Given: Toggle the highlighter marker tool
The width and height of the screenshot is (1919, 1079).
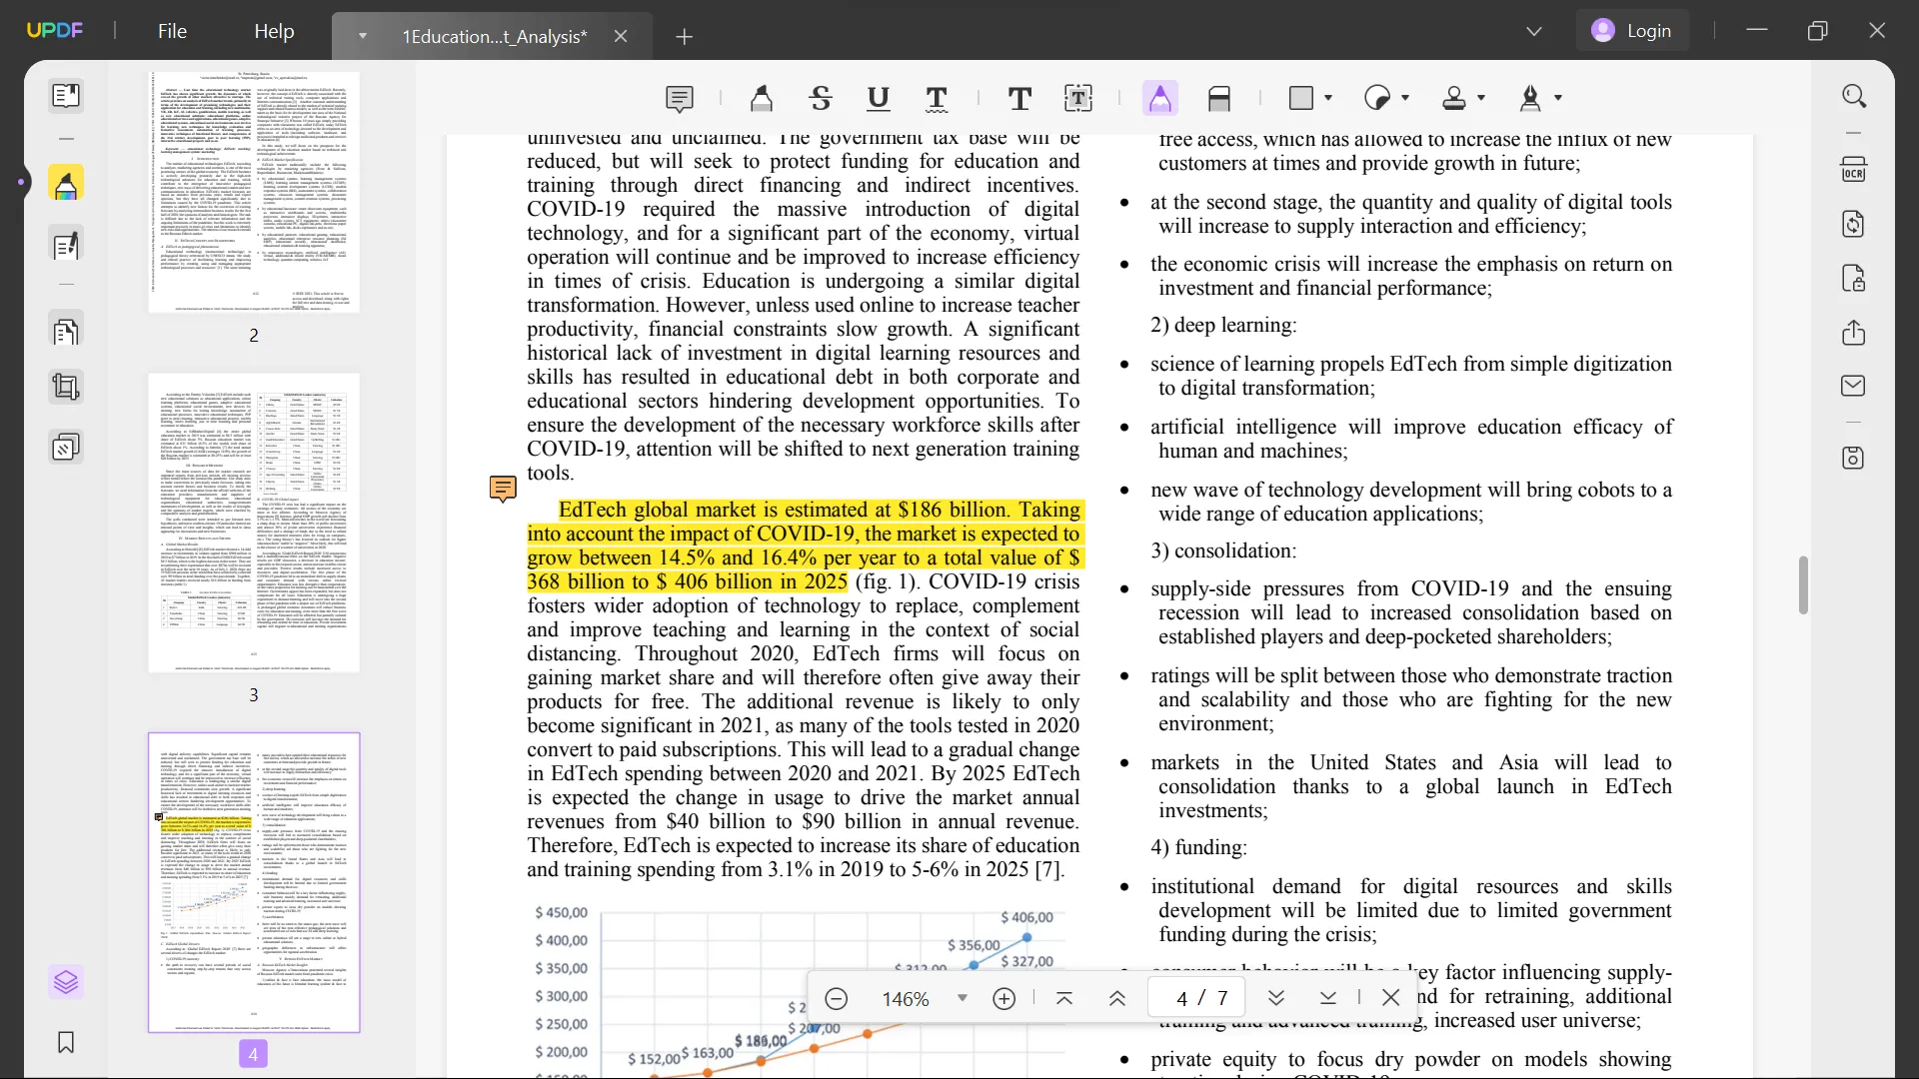Looking at the screenshot, I should click(762, 98).
